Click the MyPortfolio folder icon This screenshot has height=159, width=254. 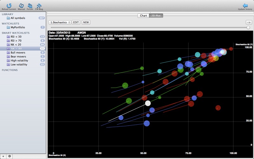[8, 27]
